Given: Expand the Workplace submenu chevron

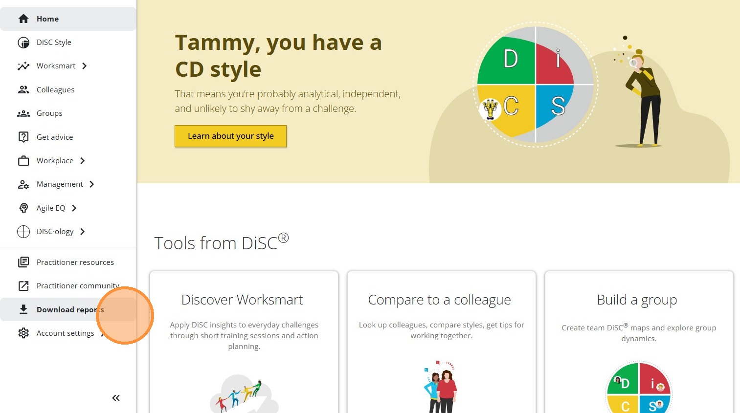Looking at the screenshot, I should (x=82, y=161).
